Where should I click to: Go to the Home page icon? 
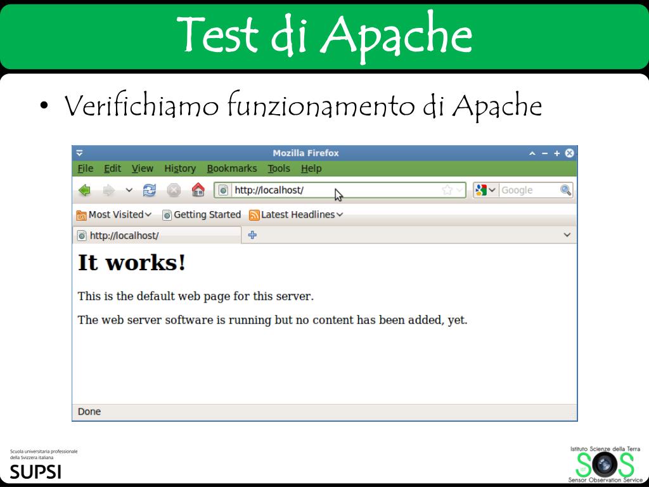[x=198, y=190]
